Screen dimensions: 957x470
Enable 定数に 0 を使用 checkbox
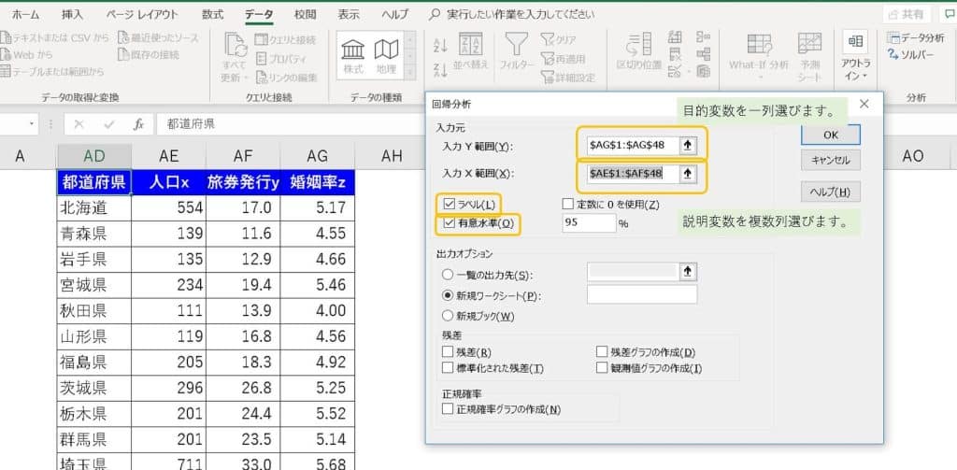568,204
